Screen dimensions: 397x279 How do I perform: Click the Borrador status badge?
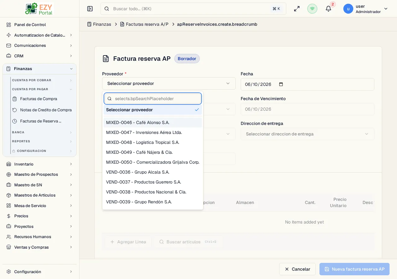click(x=187, y=59)
